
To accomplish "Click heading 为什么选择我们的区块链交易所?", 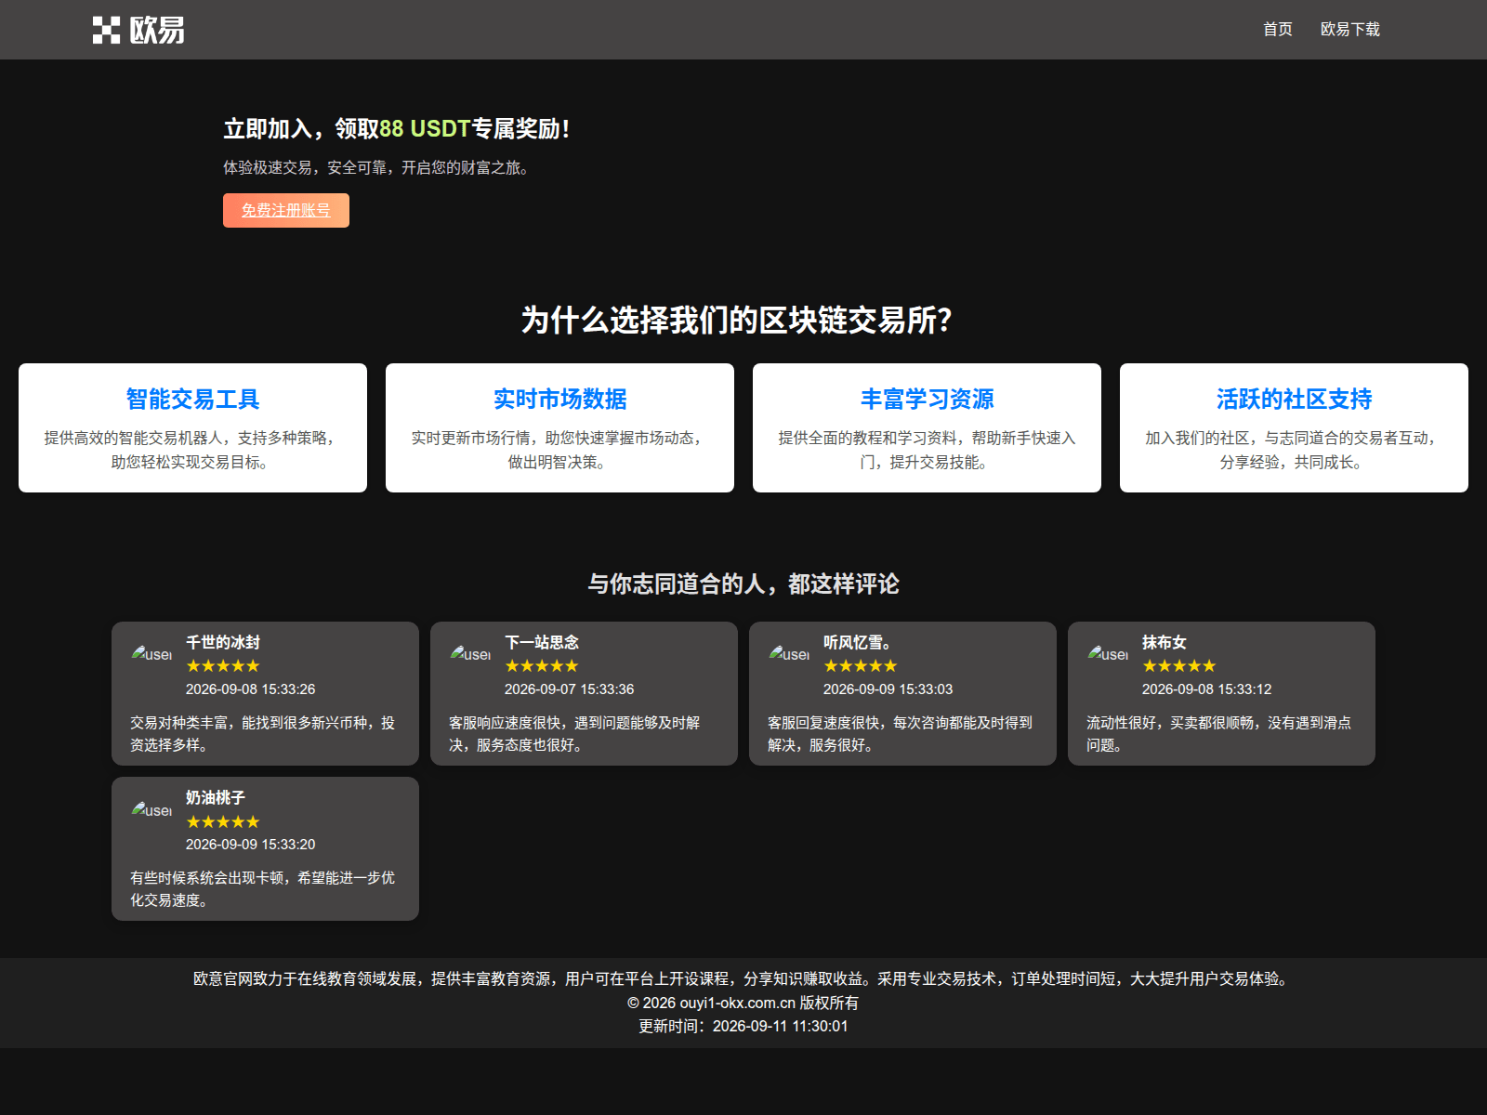I will (736, 320).
